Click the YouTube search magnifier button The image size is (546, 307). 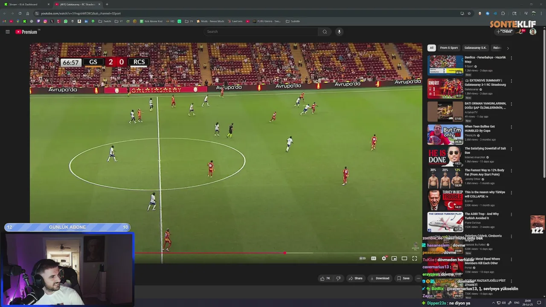point(325,32)
